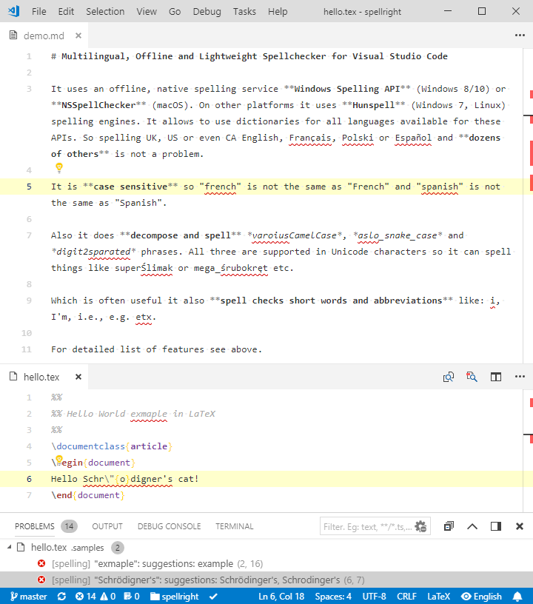Select the "exmaple" spelling problem row

pyautogui.click(x=266, y=563)
